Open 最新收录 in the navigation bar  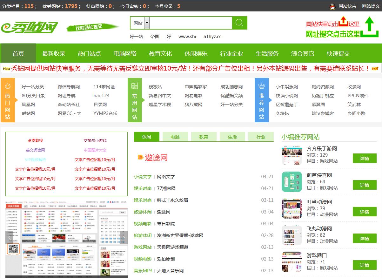point(54,53)
